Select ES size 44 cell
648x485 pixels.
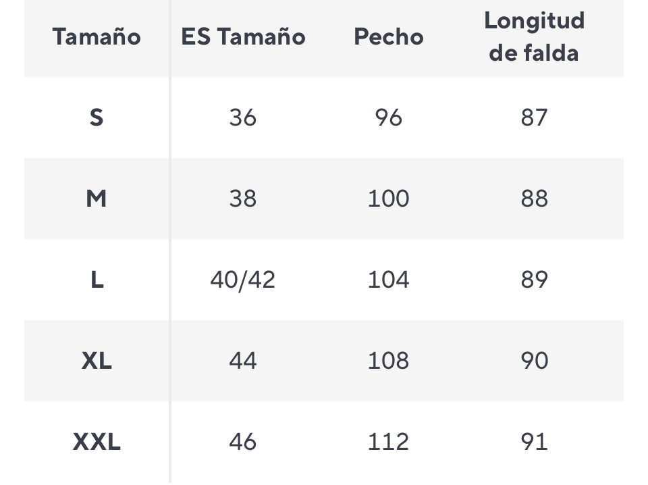click(243, 361)
